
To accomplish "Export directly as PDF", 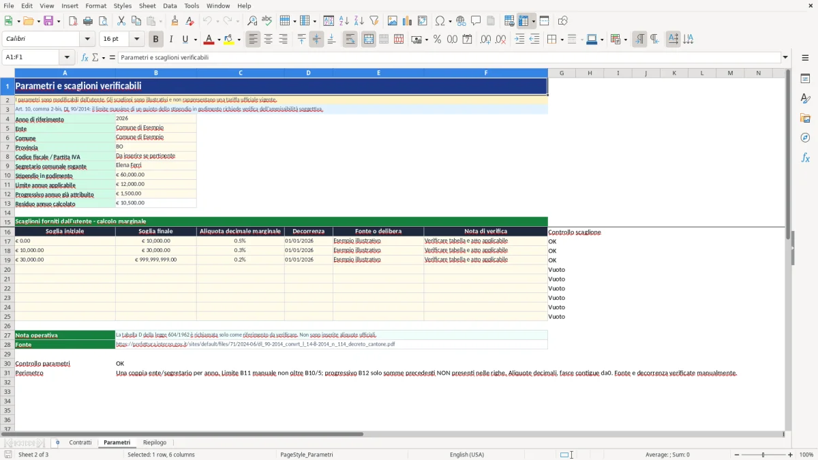I will pos(72,21).
